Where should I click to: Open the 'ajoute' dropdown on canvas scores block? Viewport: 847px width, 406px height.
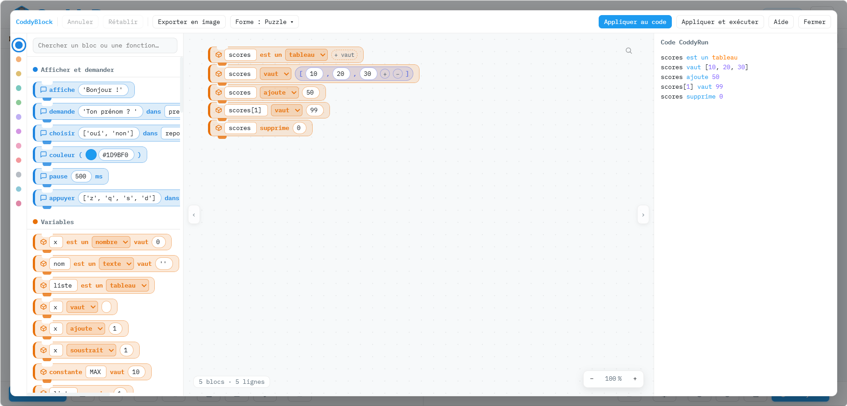(x=279, y=92)
